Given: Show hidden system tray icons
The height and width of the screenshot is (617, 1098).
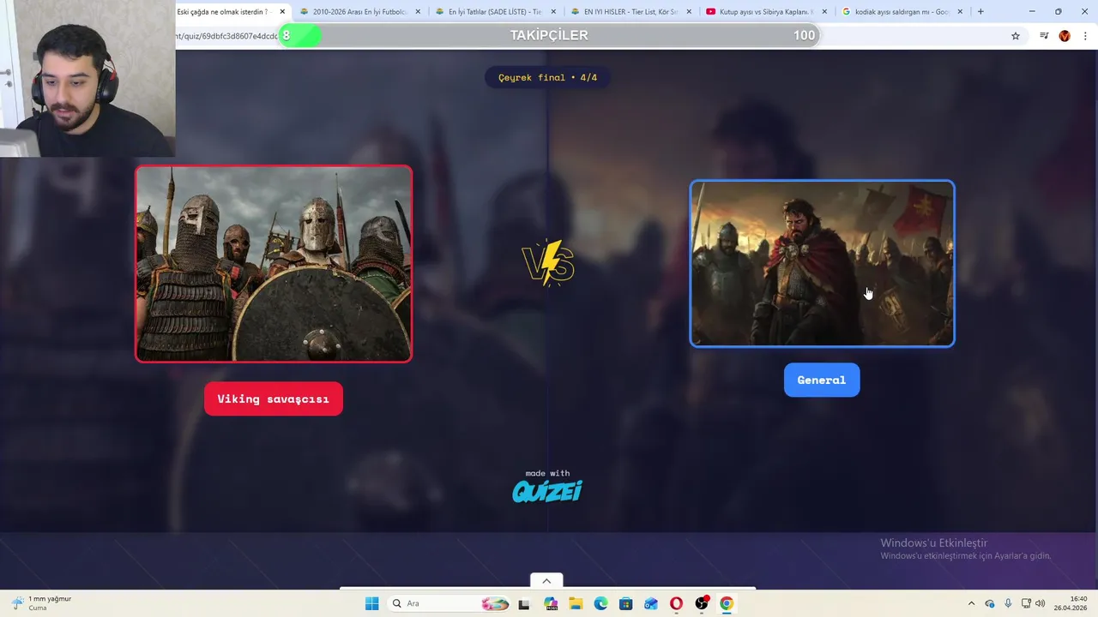Looking at the screenshot, I should 971,603.
